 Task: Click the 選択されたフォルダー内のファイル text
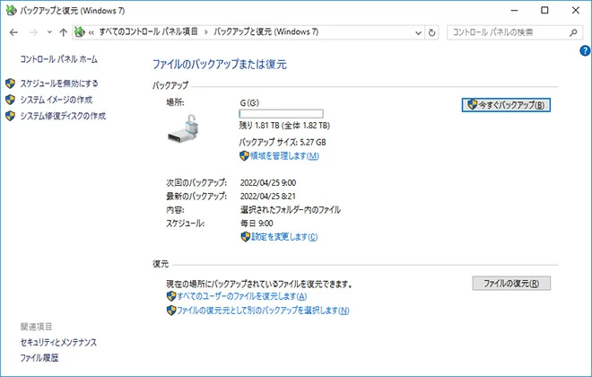pos(291,210)
